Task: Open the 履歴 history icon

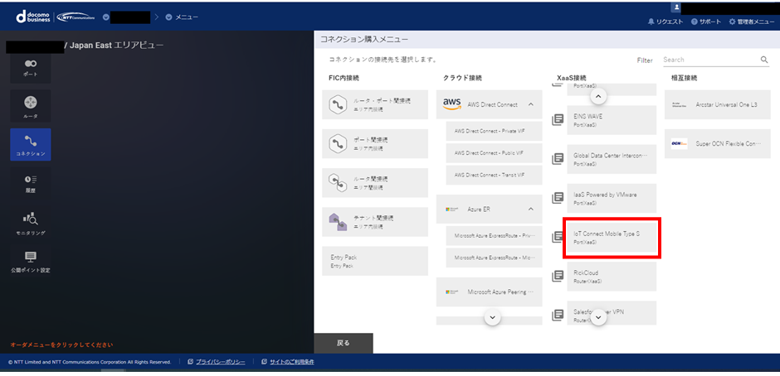Action: (31, 183)
